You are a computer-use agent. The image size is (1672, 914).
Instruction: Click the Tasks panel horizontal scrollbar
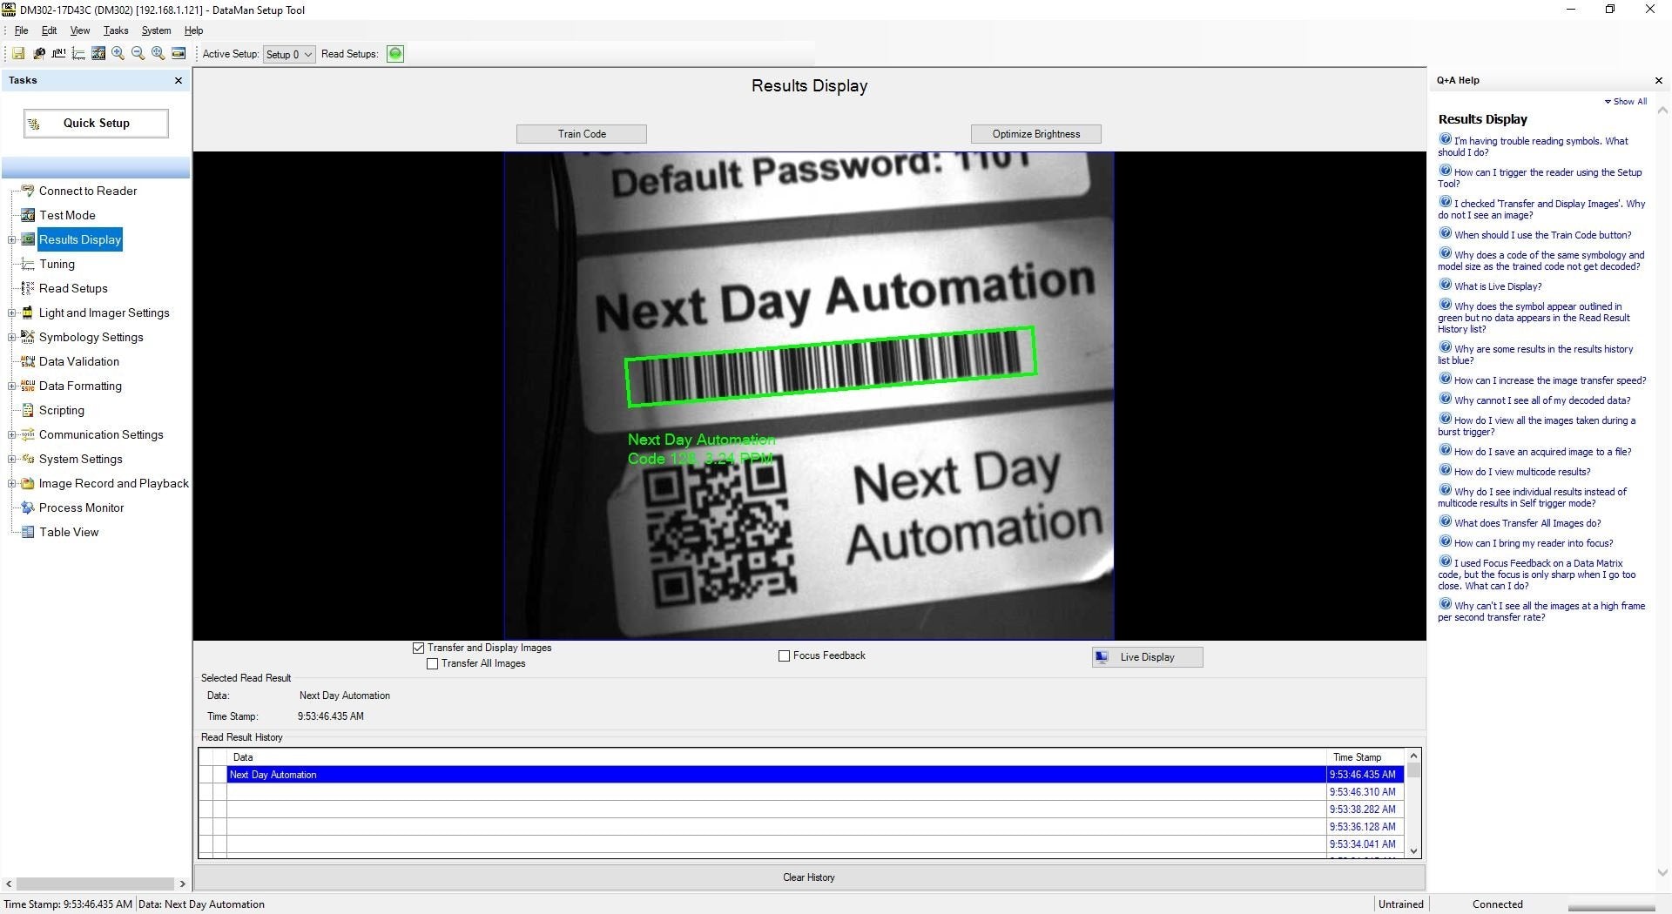95,884
